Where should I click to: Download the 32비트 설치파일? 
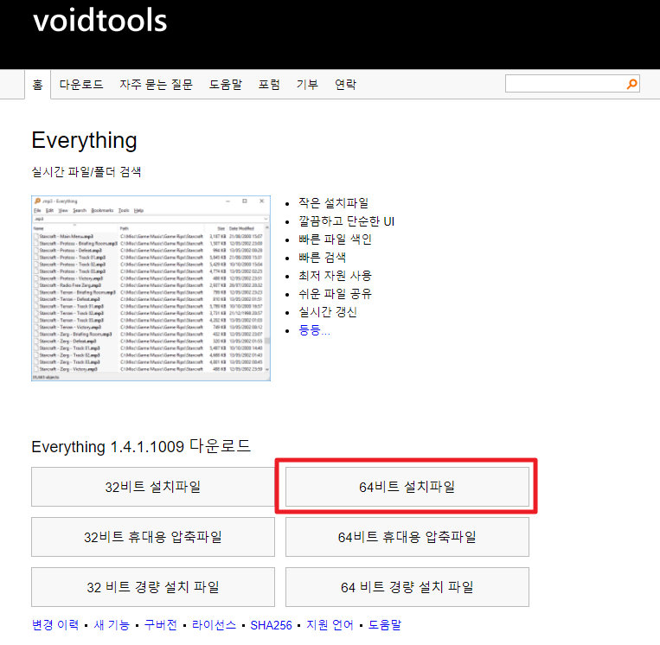pos(153,487)
